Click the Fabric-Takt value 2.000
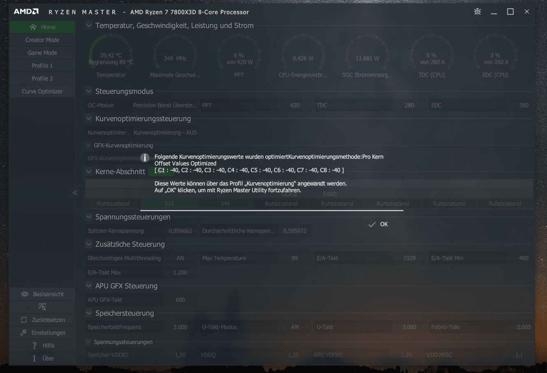547x373 pixels. tap(524, 327)
